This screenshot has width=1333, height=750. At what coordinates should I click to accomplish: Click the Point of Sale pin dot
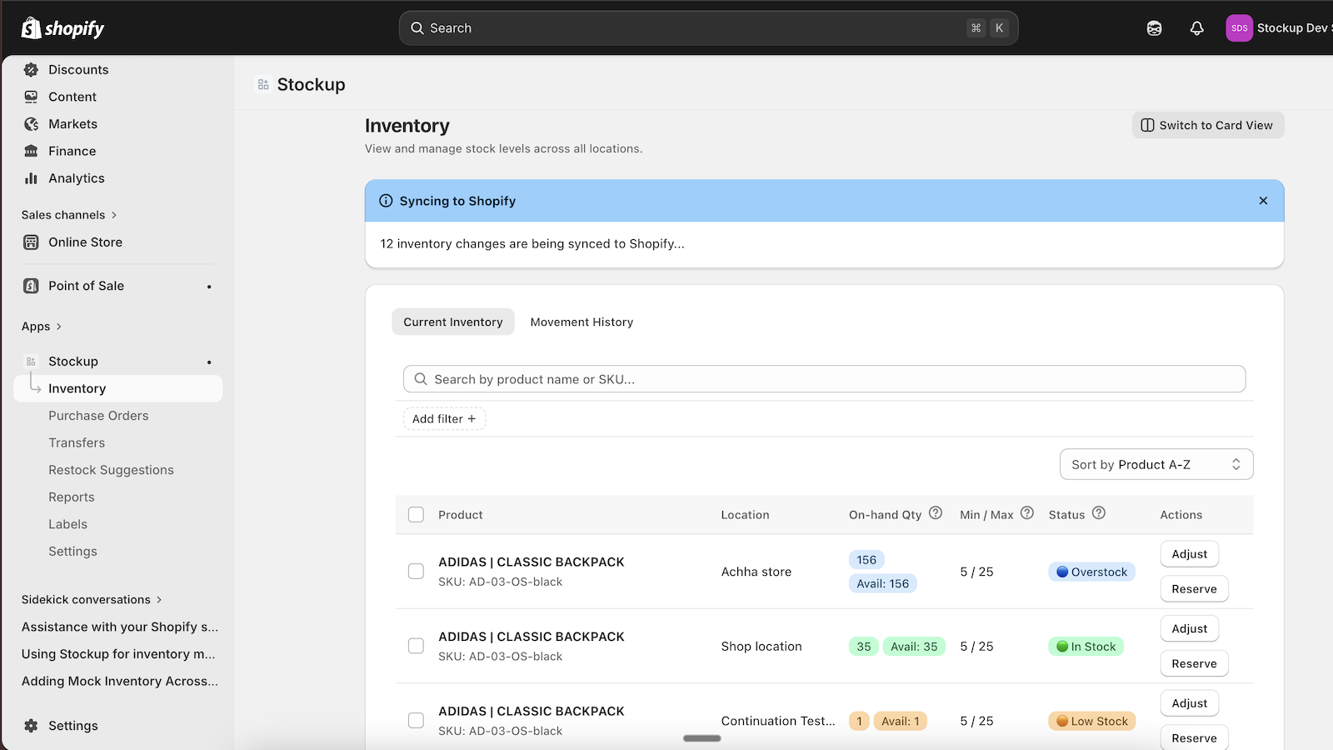tap(209, 287)
